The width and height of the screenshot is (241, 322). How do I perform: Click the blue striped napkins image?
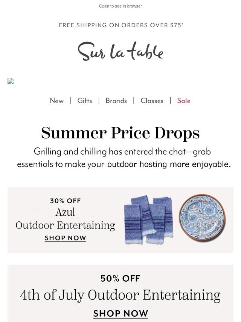click(149, 220)
